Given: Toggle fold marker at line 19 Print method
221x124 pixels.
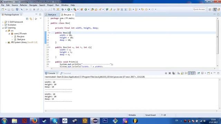Looking at the screenshot, I should click(49, 62).
